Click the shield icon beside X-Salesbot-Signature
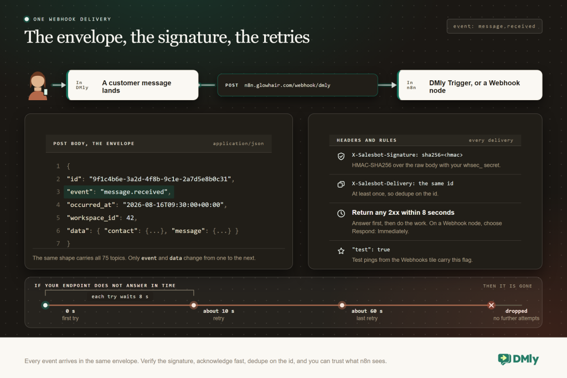This screenshot has width=567, height=378. point(341,156)
